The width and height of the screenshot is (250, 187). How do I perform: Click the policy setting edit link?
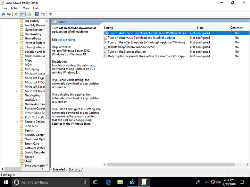pyautogui.click(x=66, y=39)
